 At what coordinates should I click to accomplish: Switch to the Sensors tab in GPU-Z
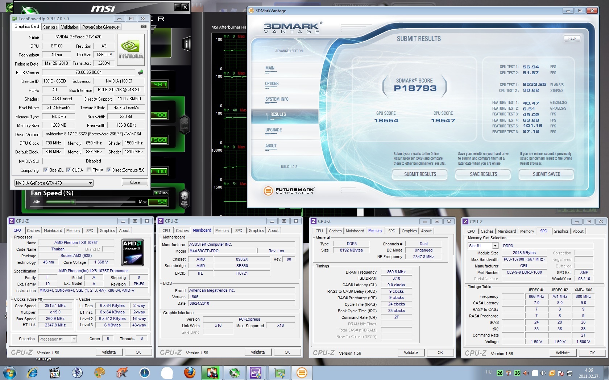pyautogui.click(x=50, y=27)
